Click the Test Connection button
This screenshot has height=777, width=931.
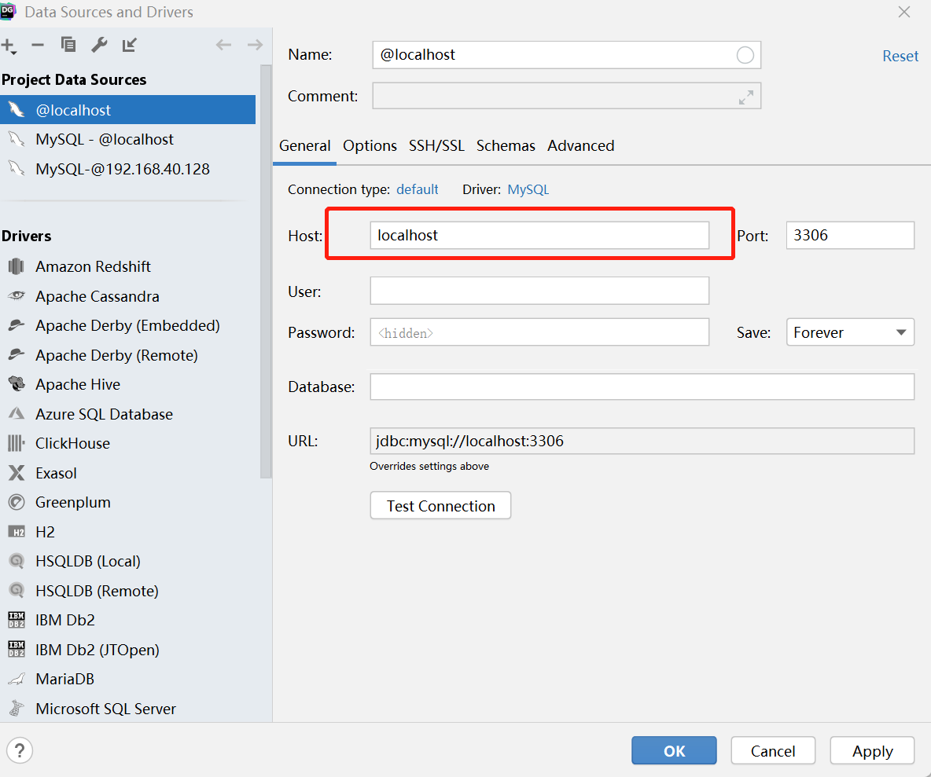click(440, 505)
